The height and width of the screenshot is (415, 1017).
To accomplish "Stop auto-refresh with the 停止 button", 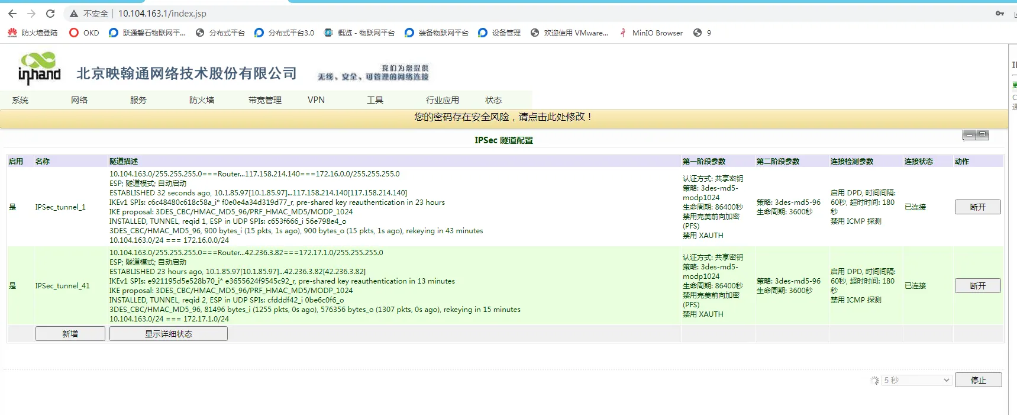I will (979, 380).
